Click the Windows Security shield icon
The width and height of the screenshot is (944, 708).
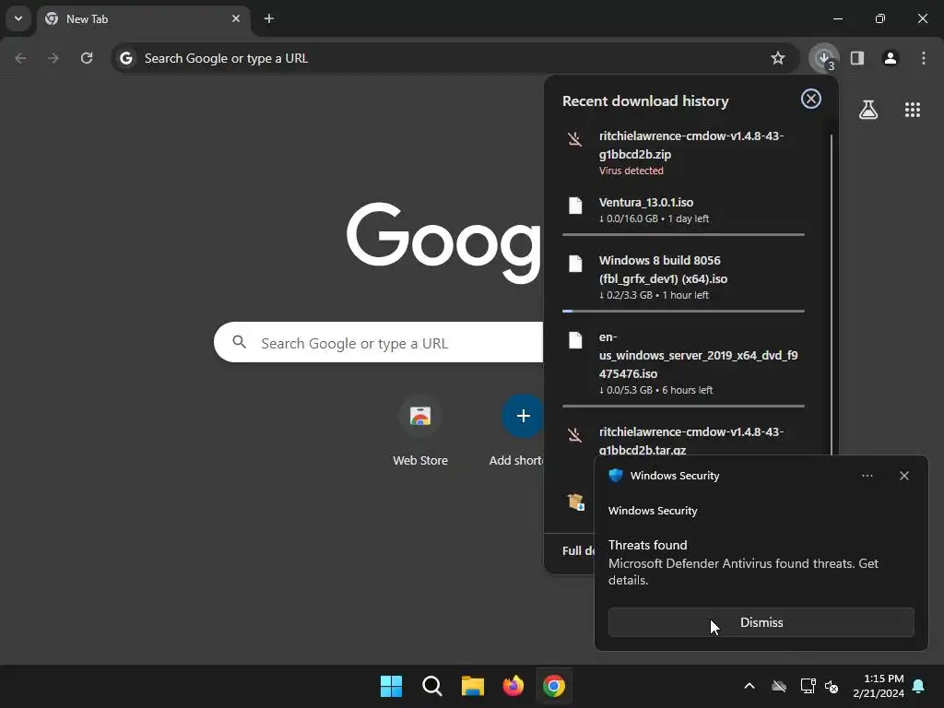point(616,476)
